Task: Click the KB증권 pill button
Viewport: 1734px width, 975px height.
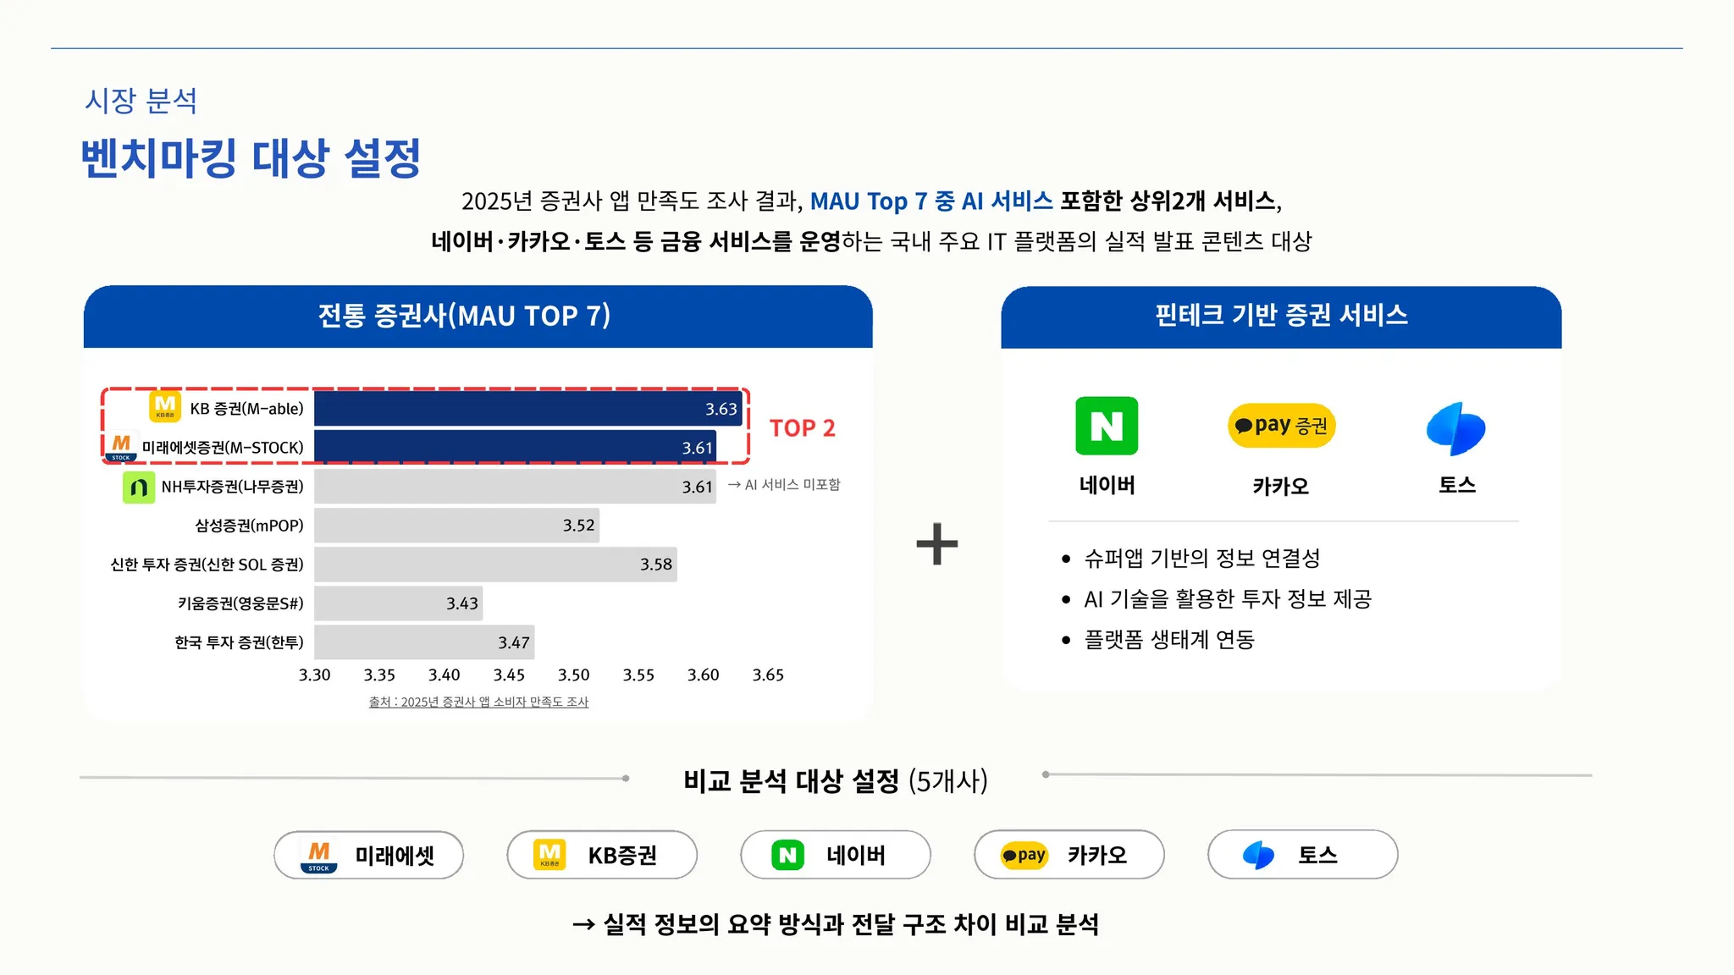Action: click(602, 855)
